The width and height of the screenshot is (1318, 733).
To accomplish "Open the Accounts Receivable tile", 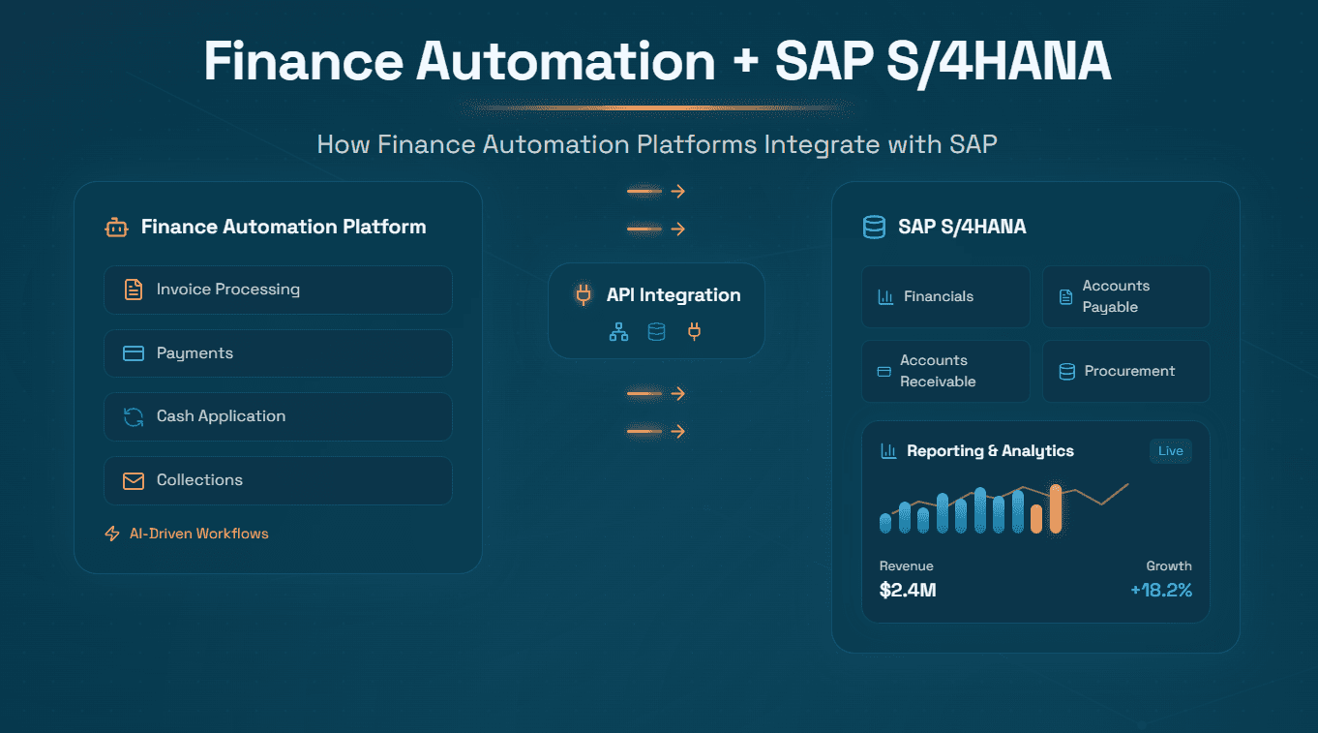I will (945, 371).
